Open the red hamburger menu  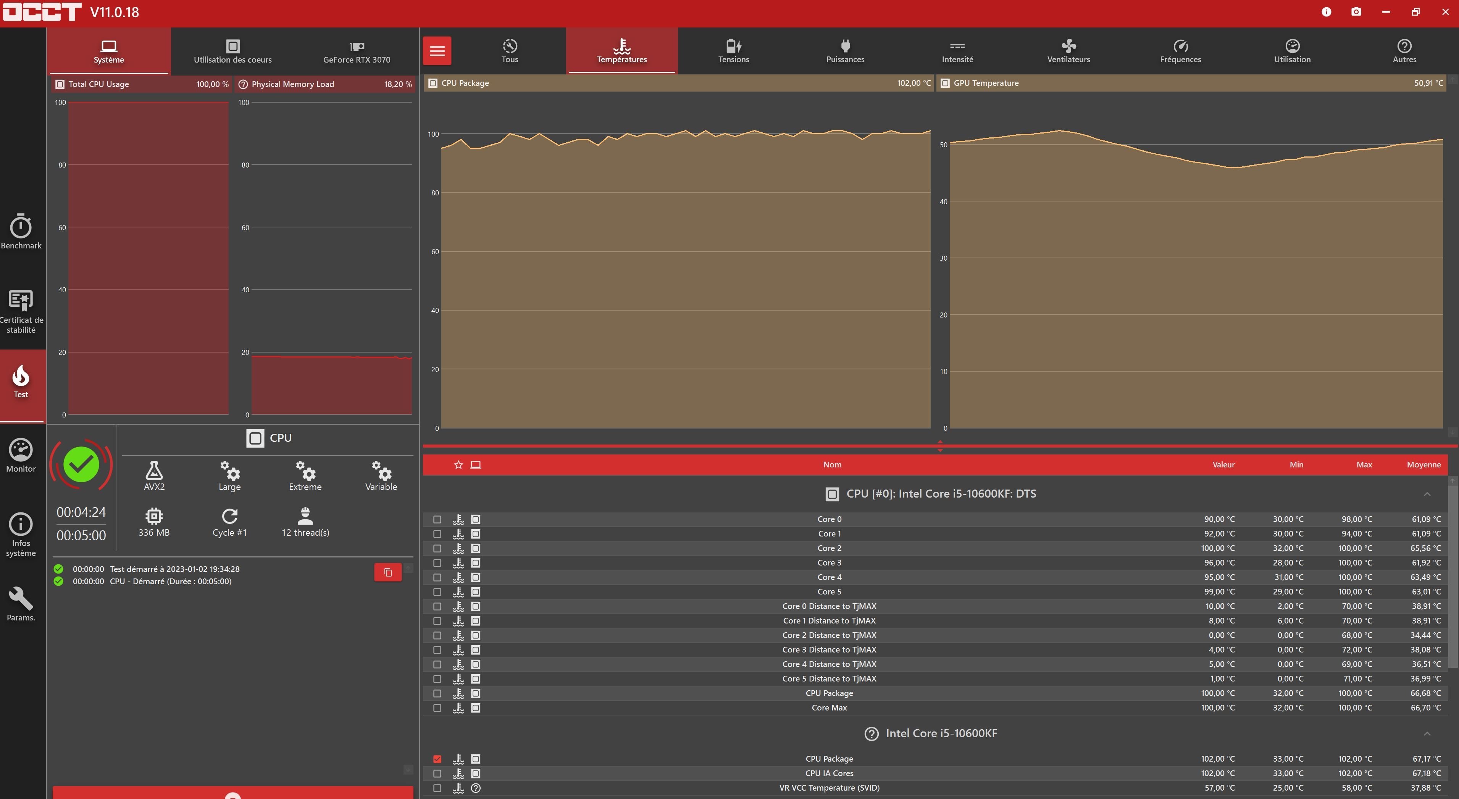click(437, 51)
